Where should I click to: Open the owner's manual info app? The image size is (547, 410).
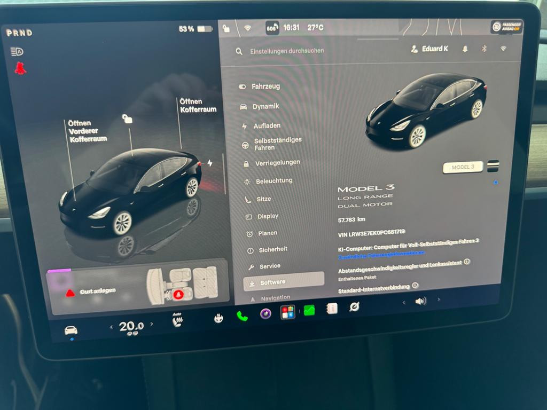332,308
